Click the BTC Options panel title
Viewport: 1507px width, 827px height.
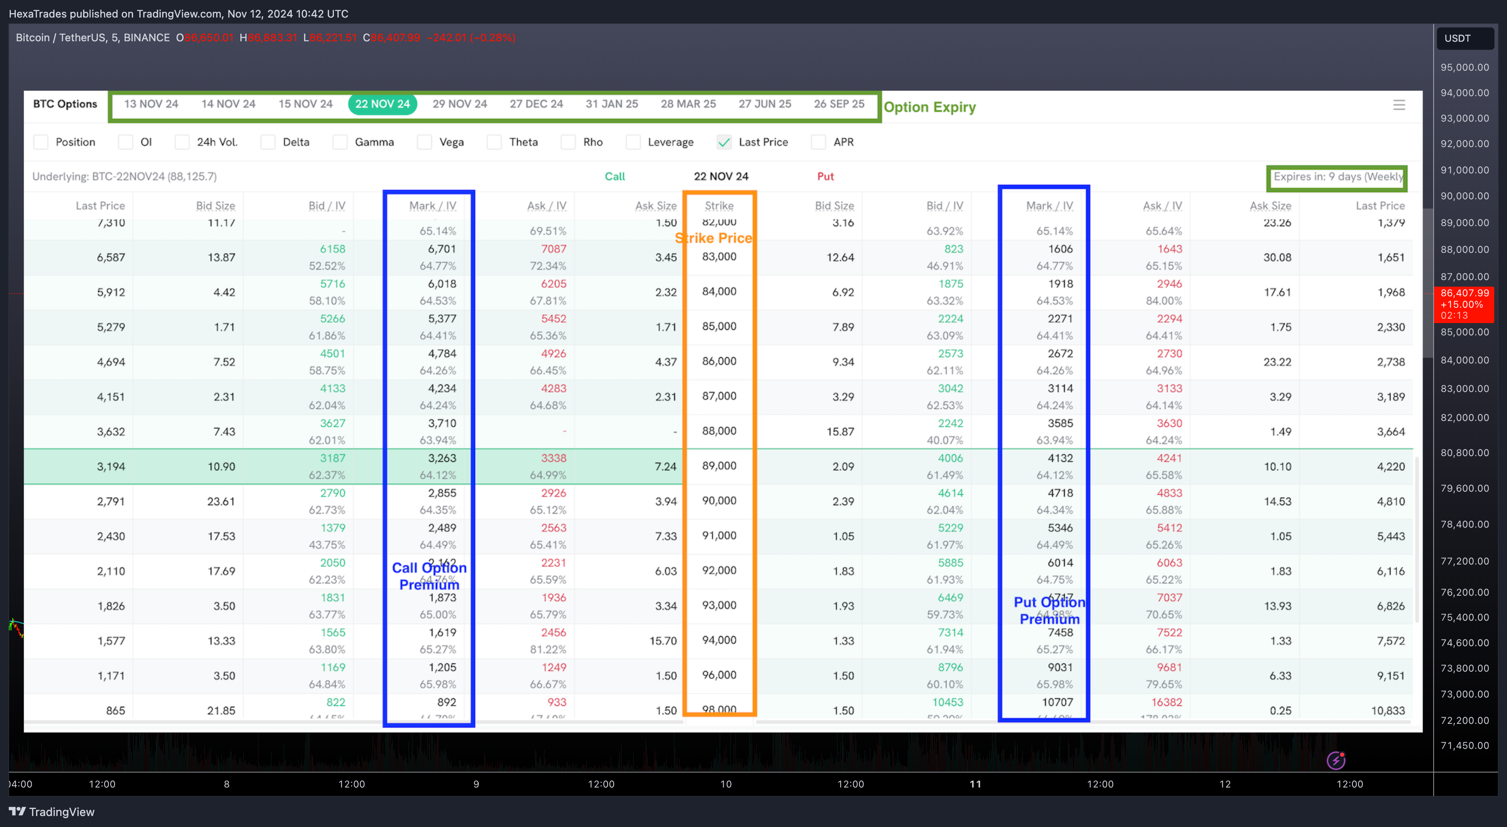65,104
